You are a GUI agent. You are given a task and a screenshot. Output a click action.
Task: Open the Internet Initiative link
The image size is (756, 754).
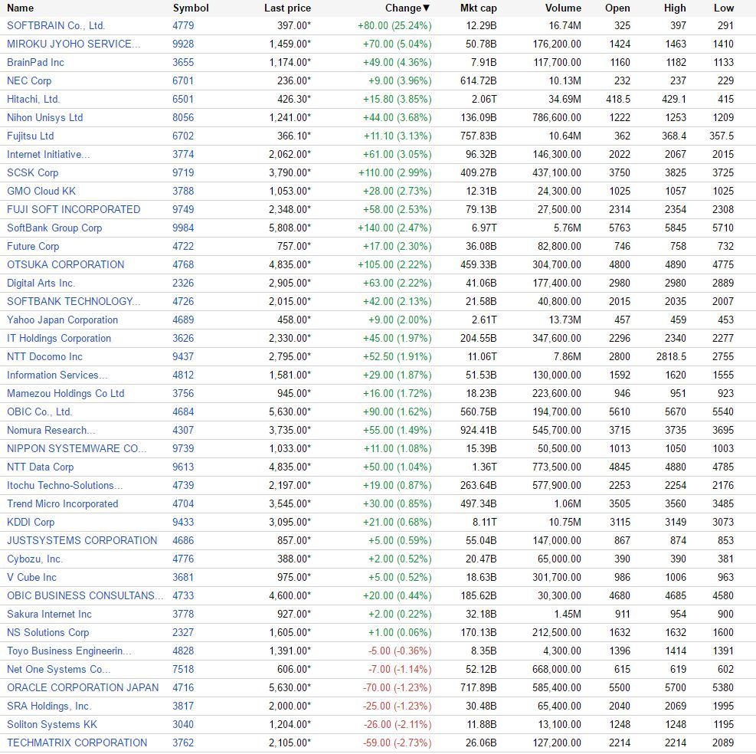pyautogui.click(x=48, y=154)
